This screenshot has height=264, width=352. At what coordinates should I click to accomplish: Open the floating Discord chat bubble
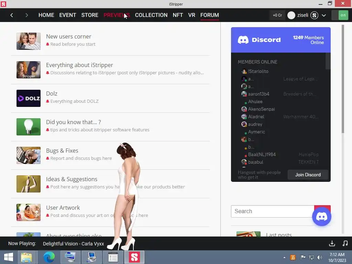point(321,217)
